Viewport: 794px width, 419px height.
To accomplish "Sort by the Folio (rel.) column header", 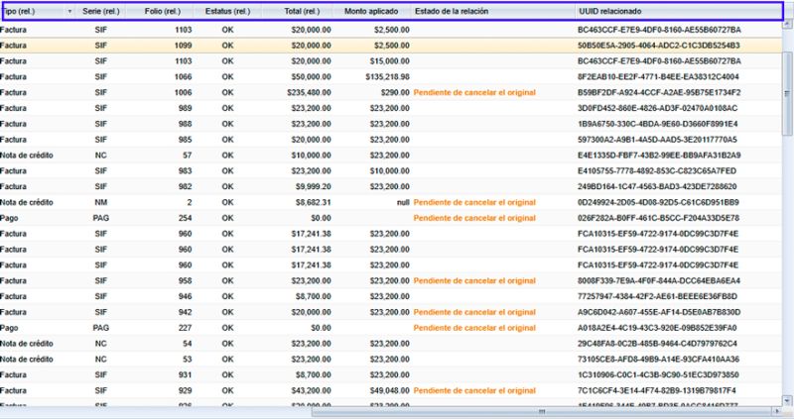I will tap(162, 11).
